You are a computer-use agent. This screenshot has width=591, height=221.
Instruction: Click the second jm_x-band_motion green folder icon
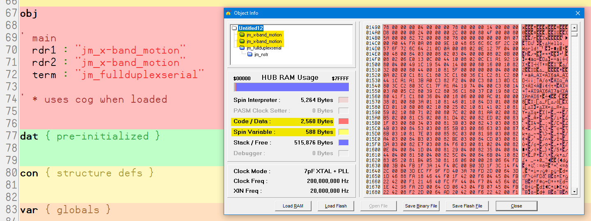click(242, 41)
